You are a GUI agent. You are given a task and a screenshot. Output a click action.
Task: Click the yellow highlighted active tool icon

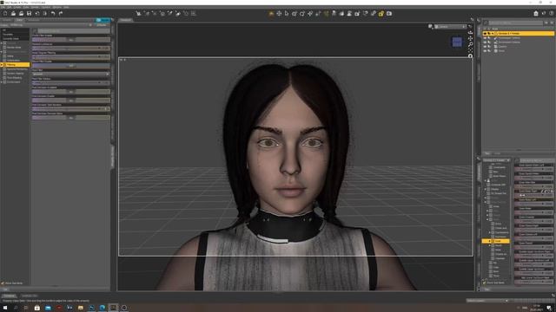pyautogui.click(x=381, y=14)
